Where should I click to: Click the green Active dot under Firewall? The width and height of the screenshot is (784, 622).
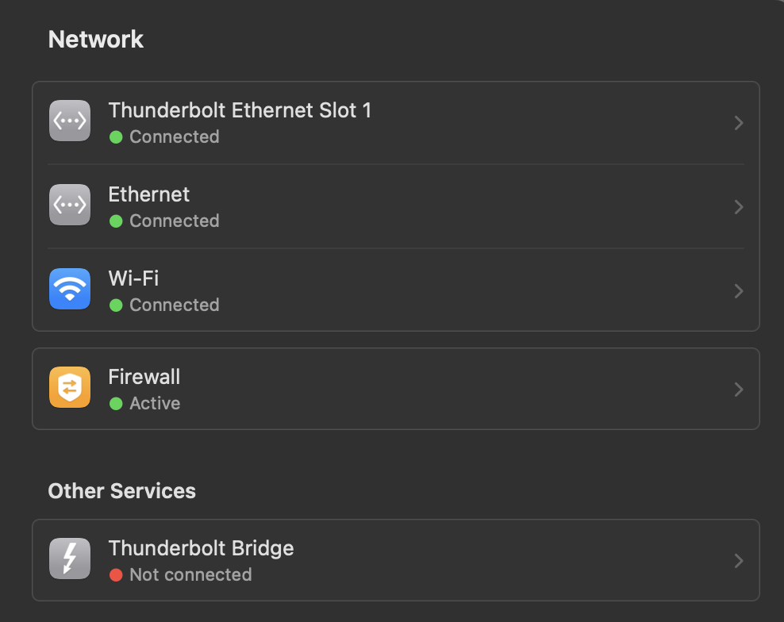pos(116,403)
